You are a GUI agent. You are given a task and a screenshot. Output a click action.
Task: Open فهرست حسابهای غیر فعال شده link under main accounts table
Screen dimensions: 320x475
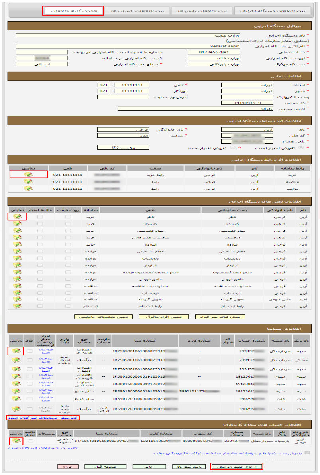coord(43,418)
